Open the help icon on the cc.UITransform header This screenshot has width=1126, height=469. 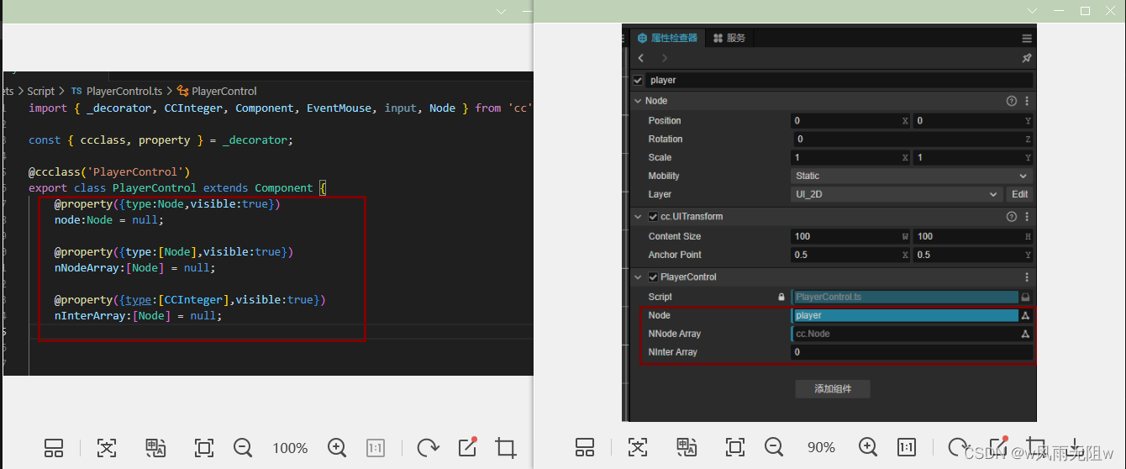1012,217
